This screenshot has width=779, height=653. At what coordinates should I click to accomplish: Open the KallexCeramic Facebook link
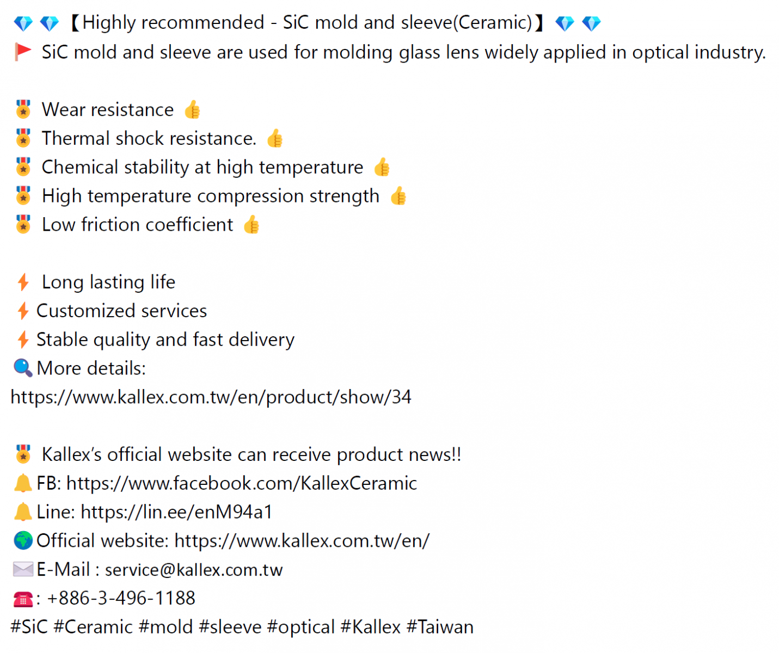(x=242, y=483)
